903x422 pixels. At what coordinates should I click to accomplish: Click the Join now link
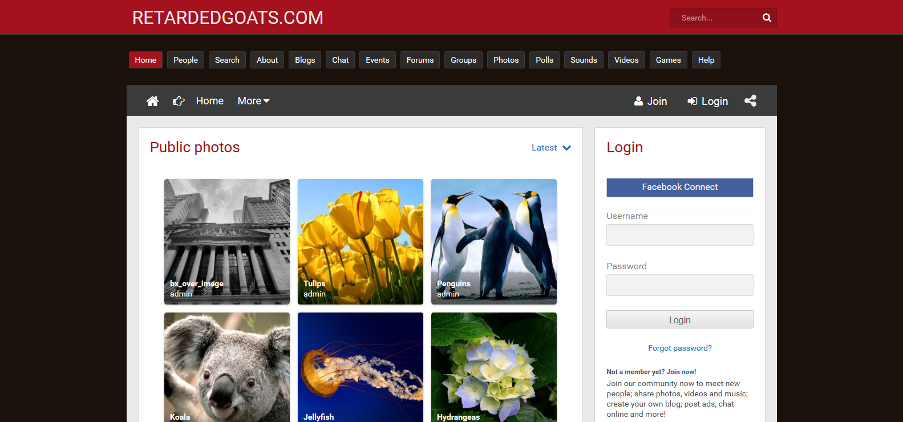pos(681,372)
